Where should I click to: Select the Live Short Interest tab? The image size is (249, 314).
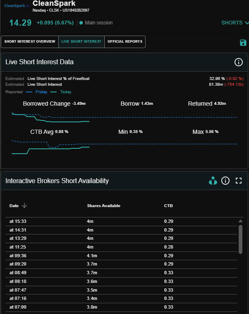pyautogui.click(x=81, y=42)
